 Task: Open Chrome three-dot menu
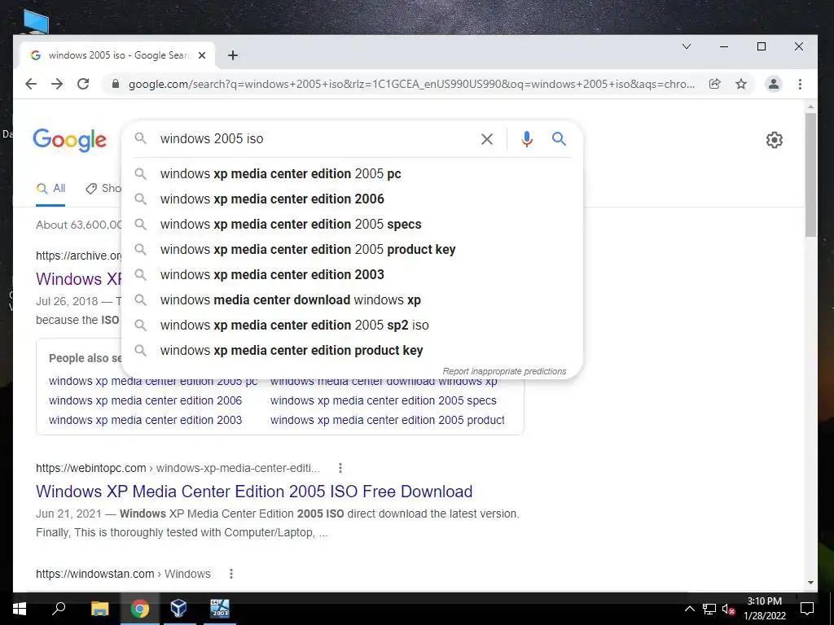(x=800, y=84)
